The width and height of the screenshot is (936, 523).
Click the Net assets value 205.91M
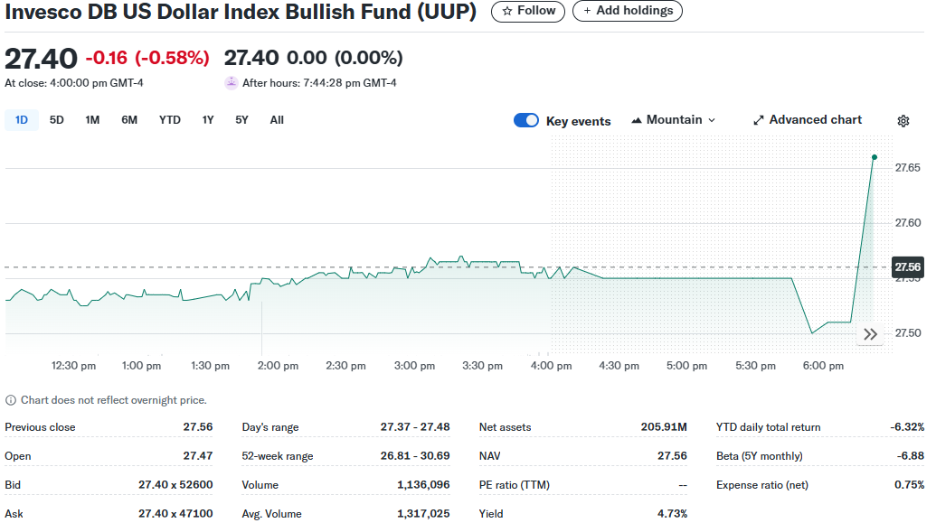pos(664,427)
